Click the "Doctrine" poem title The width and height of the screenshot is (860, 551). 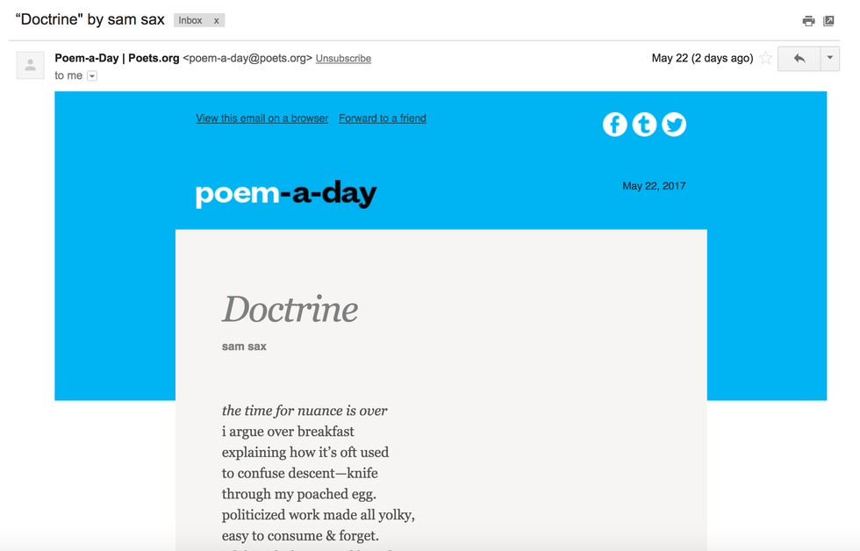pos(290,309)
